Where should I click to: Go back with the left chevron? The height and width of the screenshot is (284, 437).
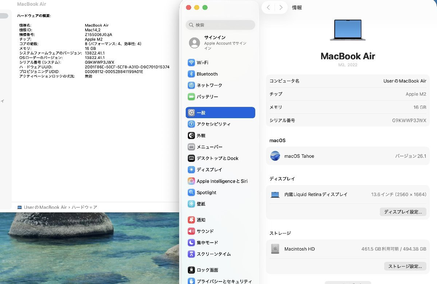tap(268, 7)
